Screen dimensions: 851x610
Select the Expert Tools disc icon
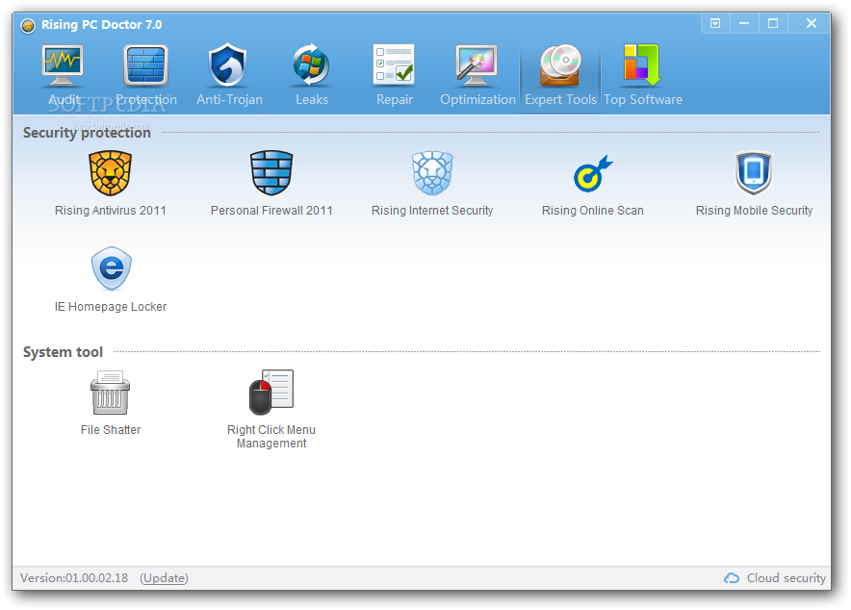pos(560,65)
